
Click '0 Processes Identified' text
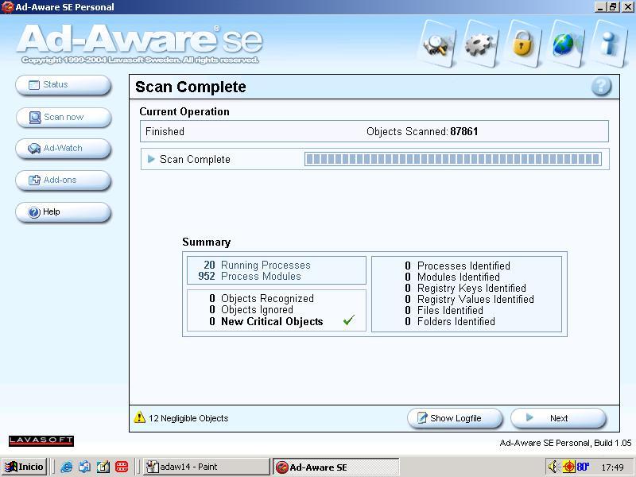pyautogui.click(x=458, y=266)
